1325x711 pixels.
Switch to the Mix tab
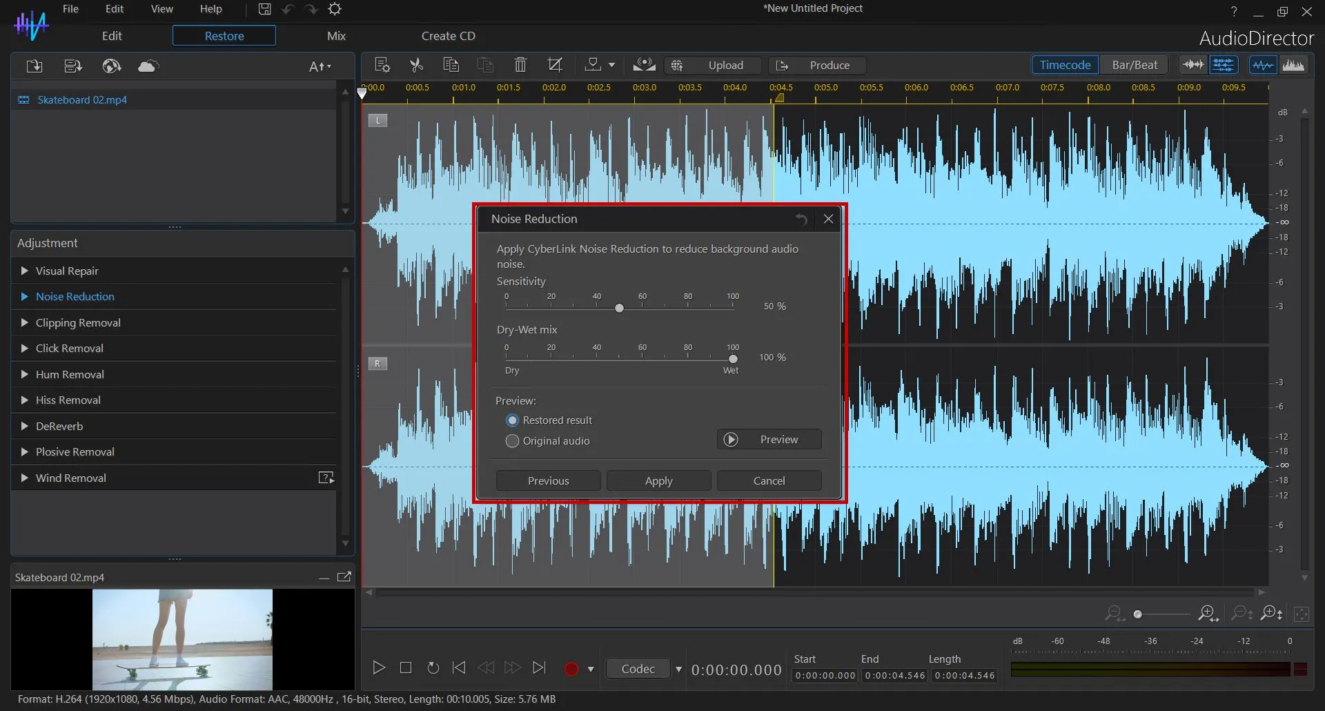click(x=336, y=35)
